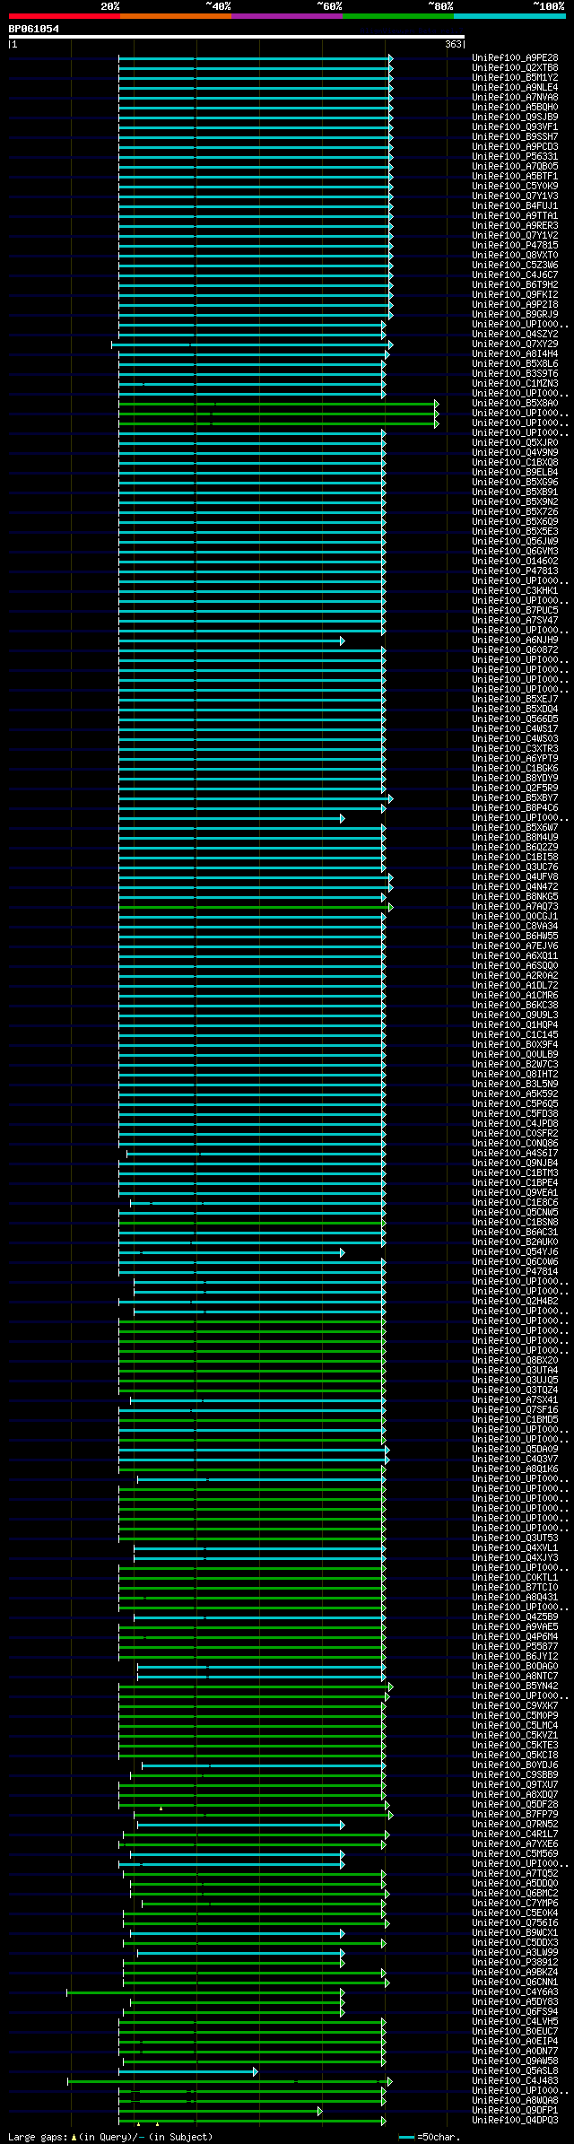Select hit label UniRef100_A7SX41
The width and height of the screenshot is (574, 2144).
pyautogui.click(x=515, y=1399)
